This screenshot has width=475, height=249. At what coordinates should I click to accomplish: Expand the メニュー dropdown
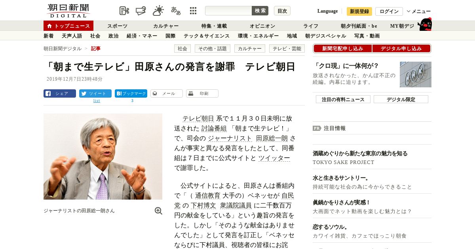(x=419, y=11)
